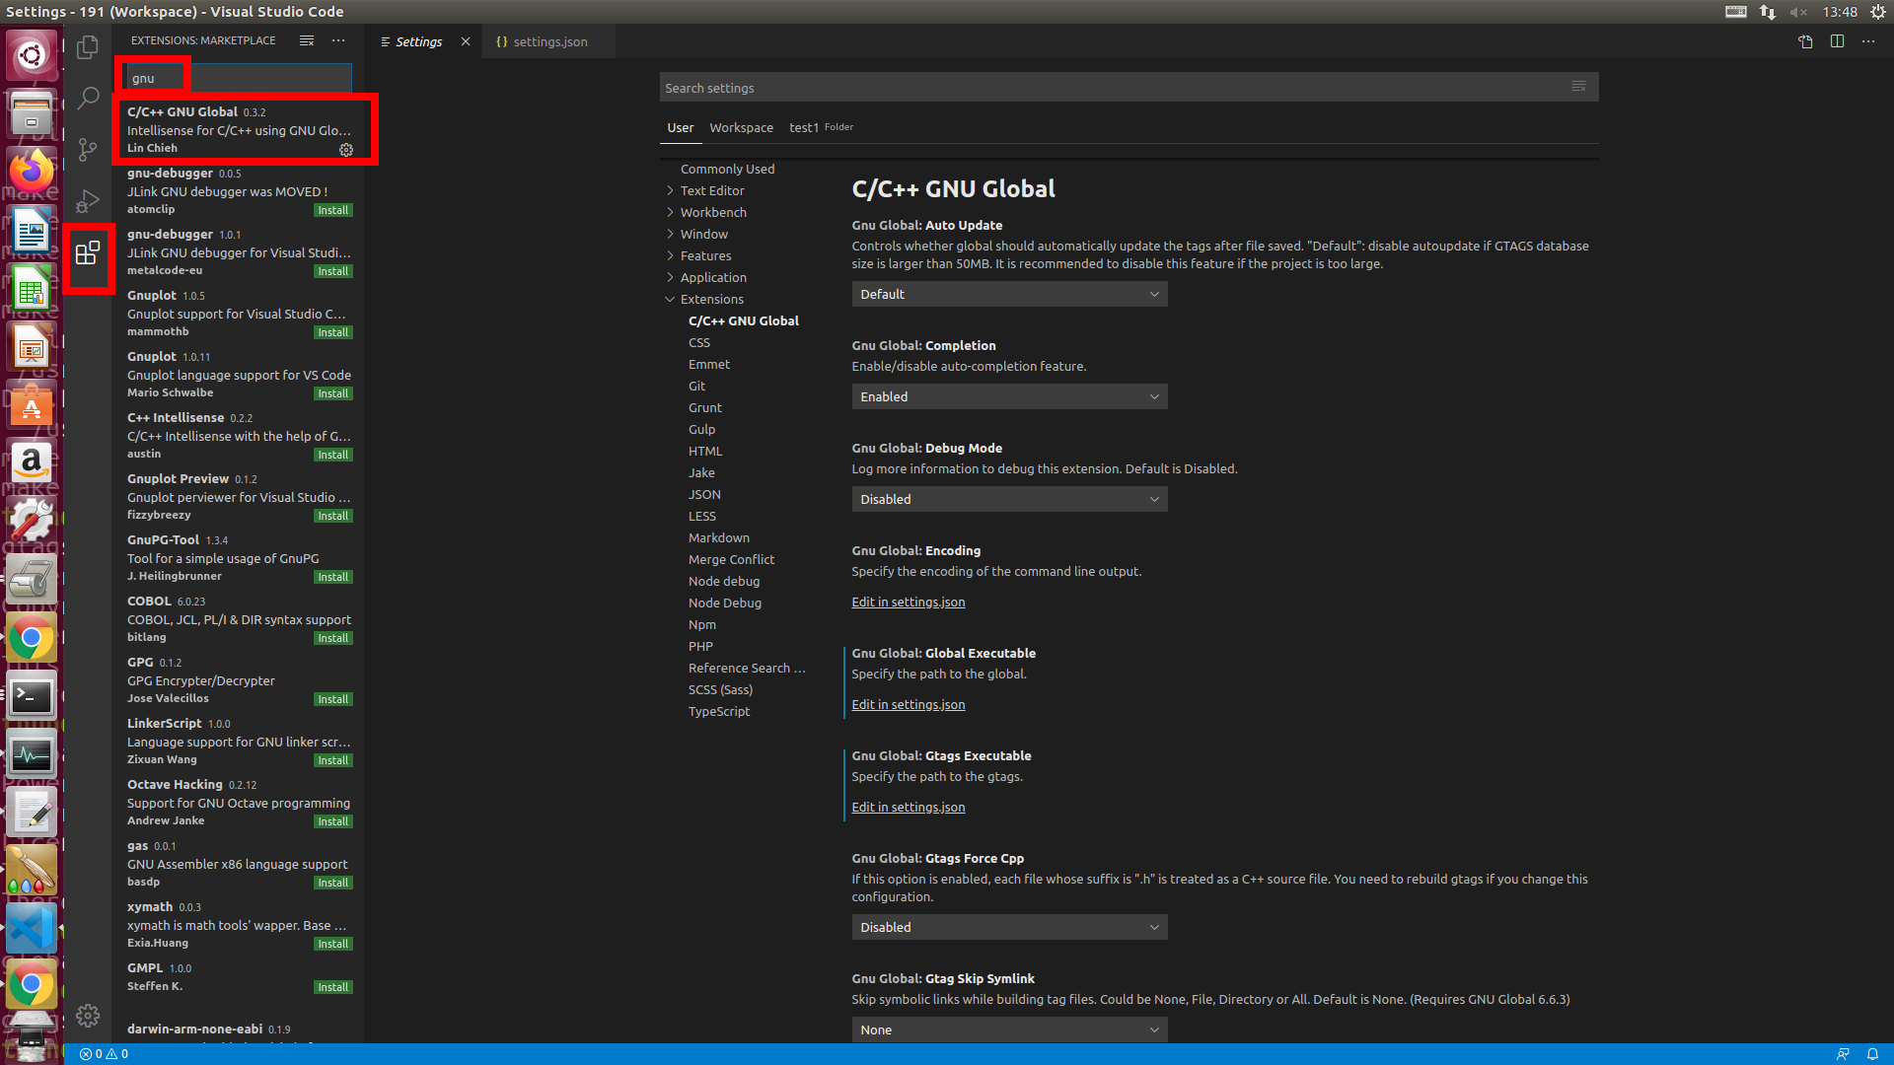Open LibreOffice Calc from the dock
Image resolution: width=1894 pixels, height=1065 pixels.
(32, 289)
